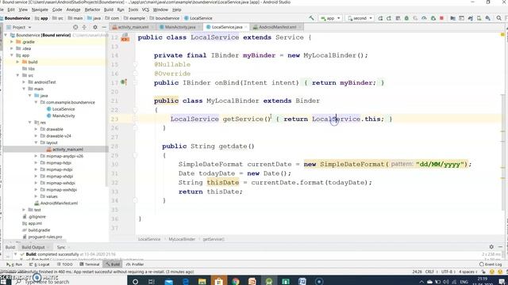Open the SDK Manager icon
Image resolution: width=508 pixels, height=285 pixels.
[x=487, y=18]
